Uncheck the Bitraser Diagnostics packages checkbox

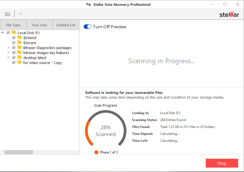click(x=14, y=47)
